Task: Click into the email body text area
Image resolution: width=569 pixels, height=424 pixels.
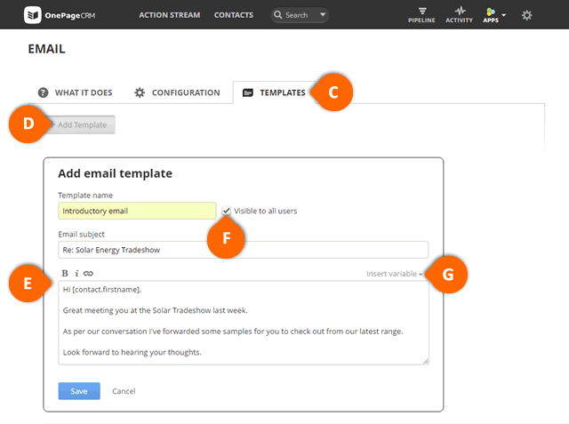Action: 243,323
